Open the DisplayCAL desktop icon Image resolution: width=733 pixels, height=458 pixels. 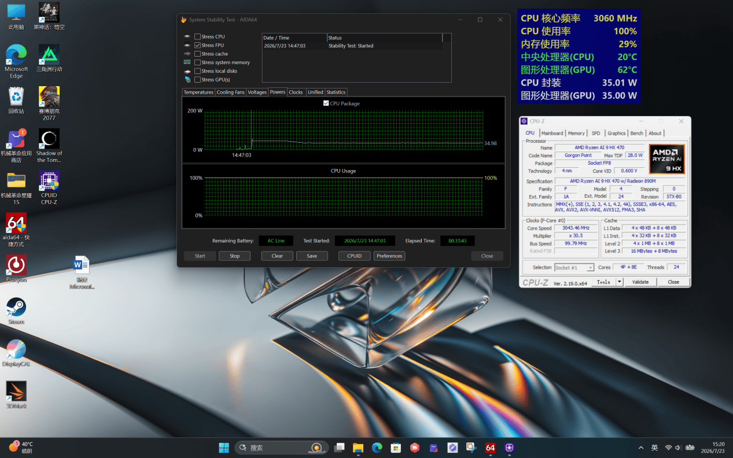tap(16, 353)
